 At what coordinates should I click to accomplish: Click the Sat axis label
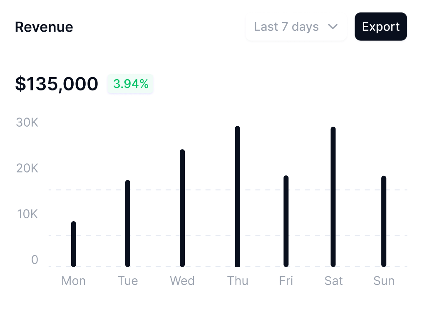[x=333, y=281]
